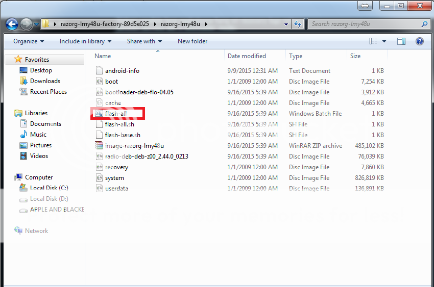Image resolution: width=434 pixels, height=287 pixels.
Task: Click the New folder button
Action: [192, 41]
